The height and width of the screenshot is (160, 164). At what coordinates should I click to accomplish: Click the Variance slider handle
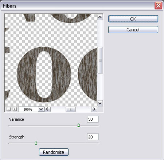pyautogui.click(x=79, y=125)
